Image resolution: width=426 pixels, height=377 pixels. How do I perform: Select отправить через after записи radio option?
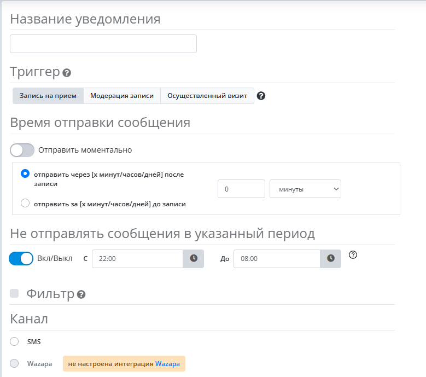pyautogui.click(x=25, y=173)
